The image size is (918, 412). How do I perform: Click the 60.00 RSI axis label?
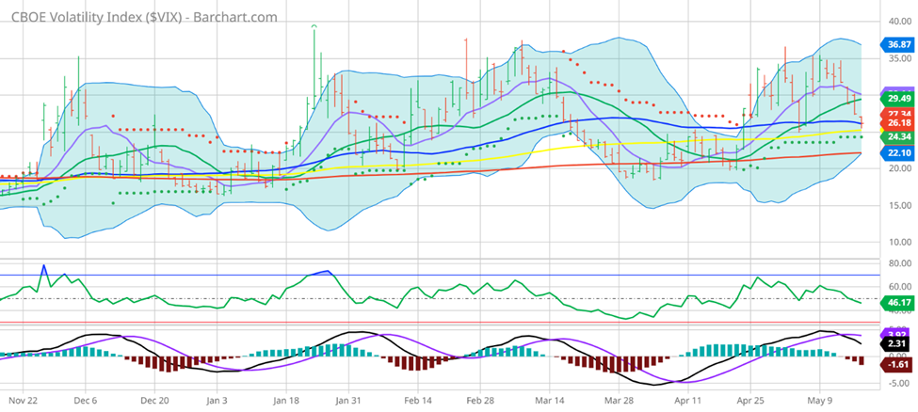coord(898,287)
